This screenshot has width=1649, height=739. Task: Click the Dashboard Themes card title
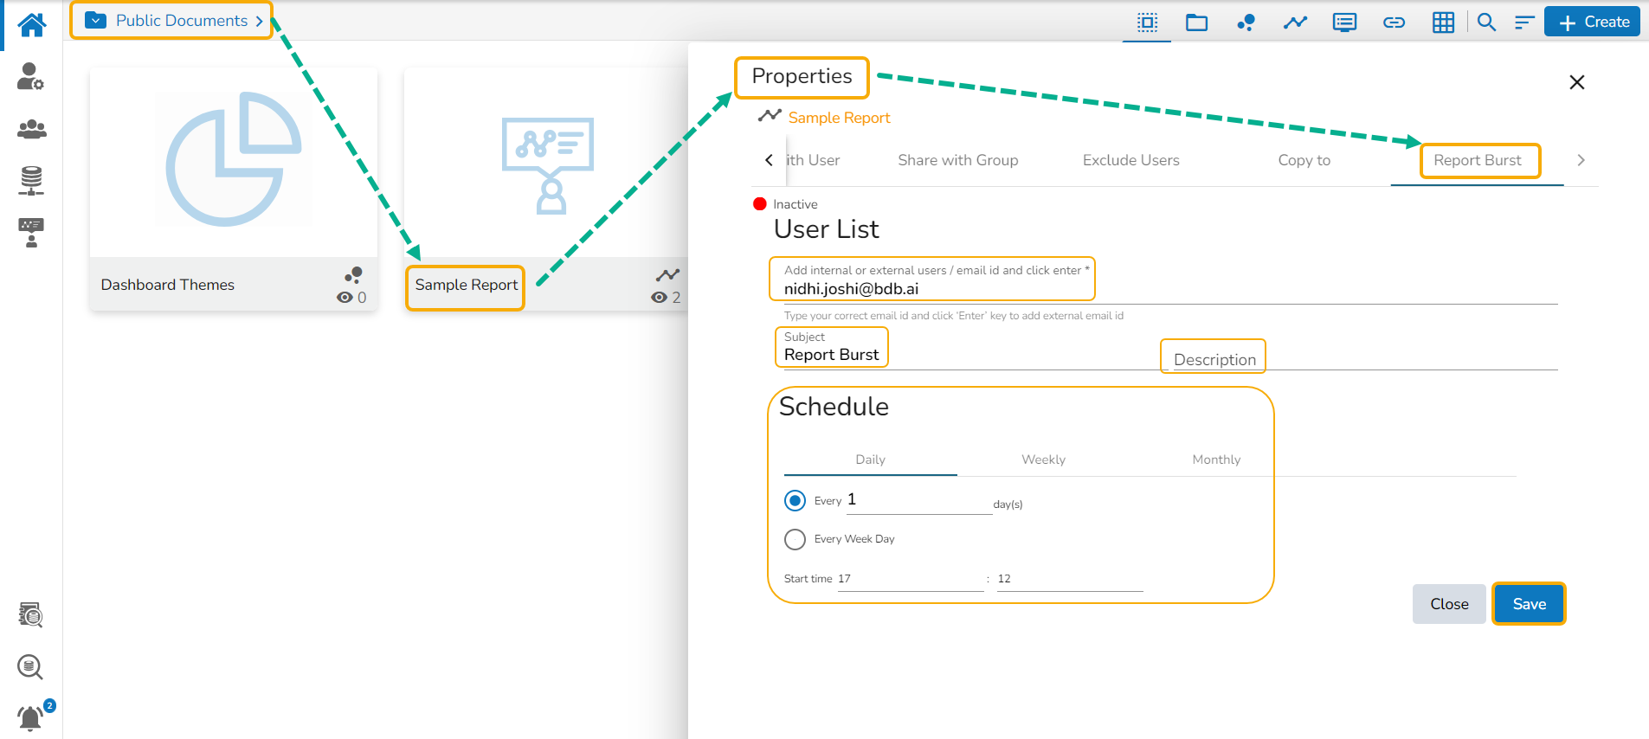pos(168,285)
